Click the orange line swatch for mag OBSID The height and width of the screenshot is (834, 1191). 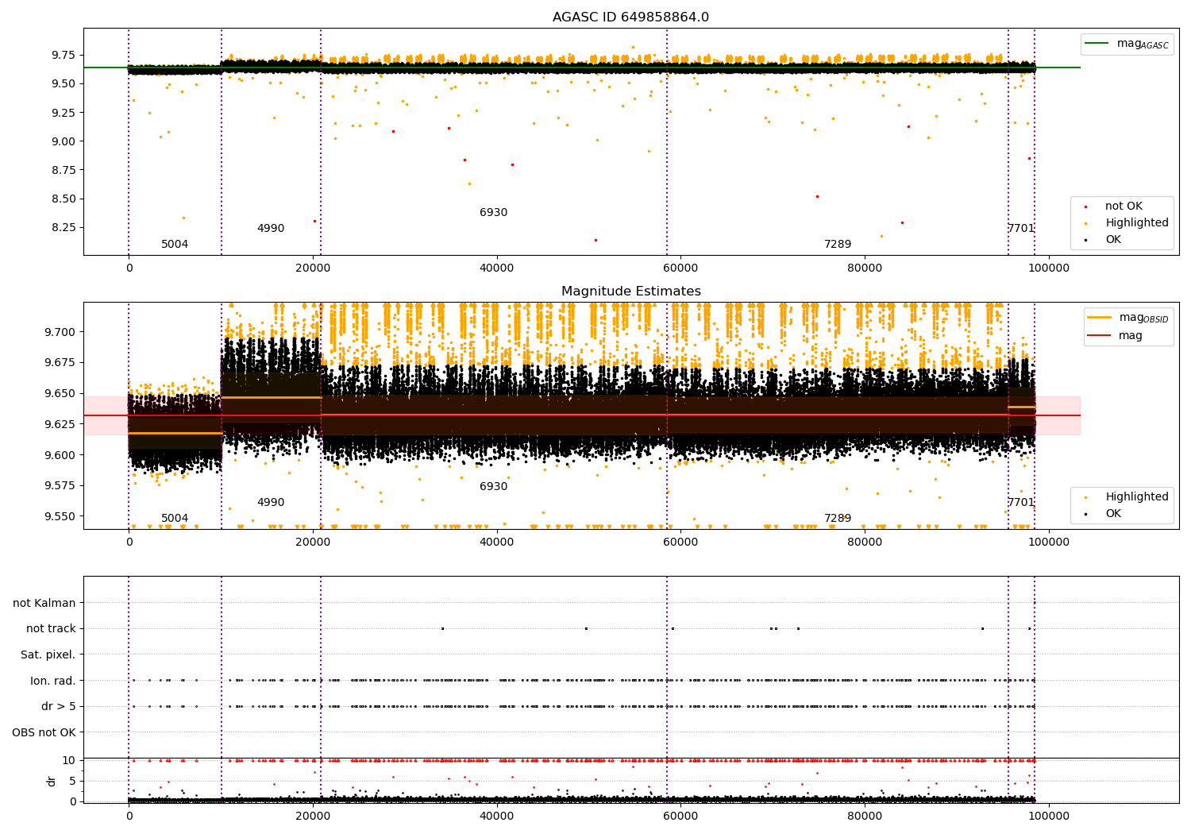(x=1100, y=318)
